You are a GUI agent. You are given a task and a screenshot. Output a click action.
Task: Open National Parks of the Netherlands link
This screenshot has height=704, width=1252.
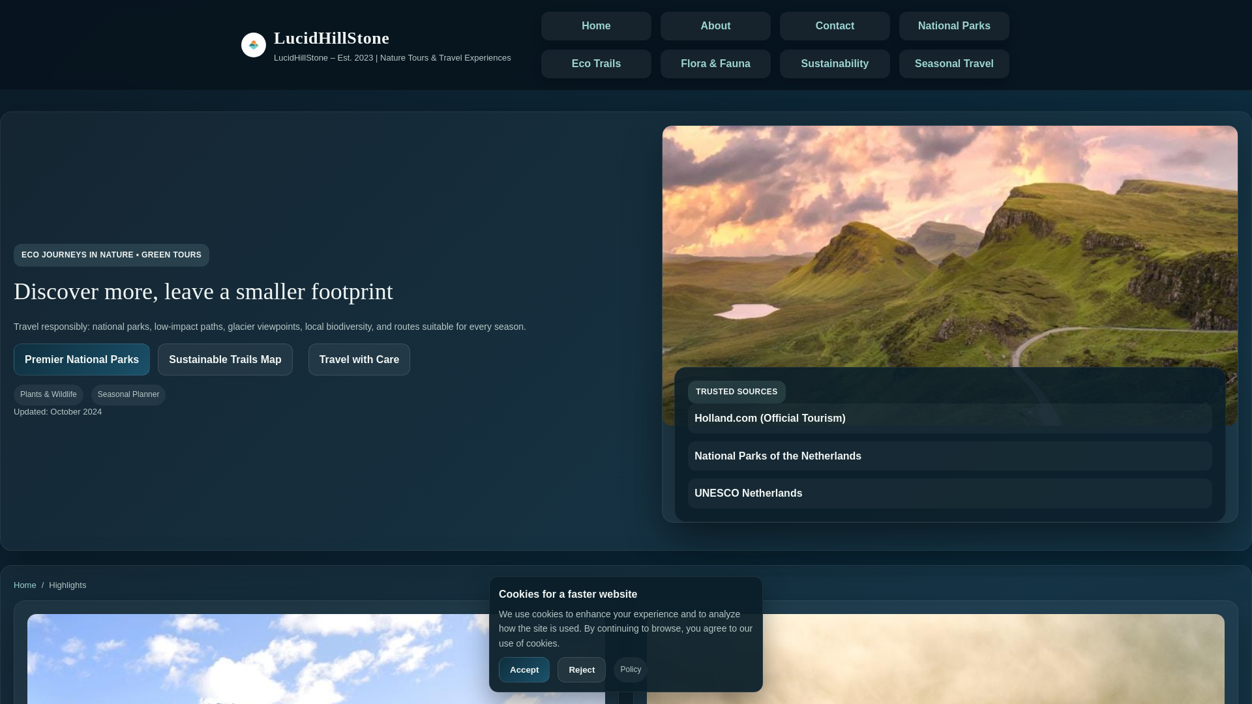tap(949, 456)
